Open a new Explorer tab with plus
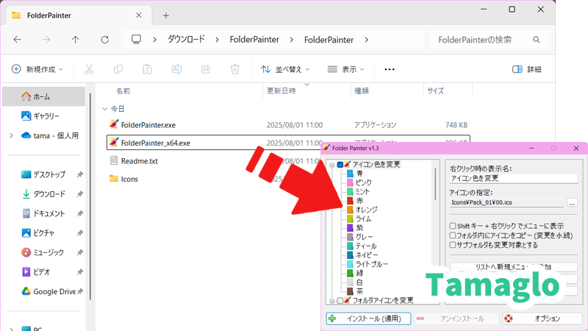588x331 pixels. coord(166,15)
